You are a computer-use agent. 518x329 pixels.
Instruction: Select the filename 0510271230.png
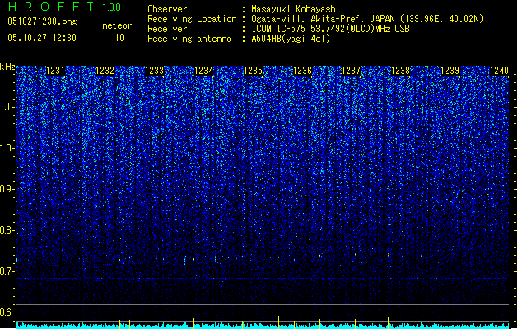pos(42,21)
